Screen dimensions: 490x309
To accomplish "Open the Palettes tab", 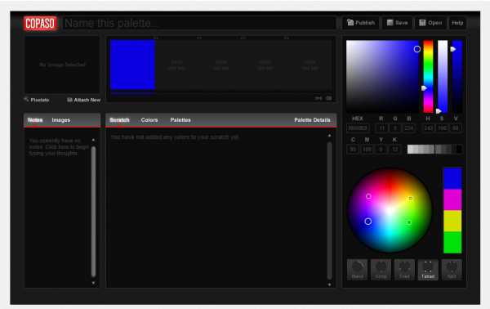I will 180,120.
